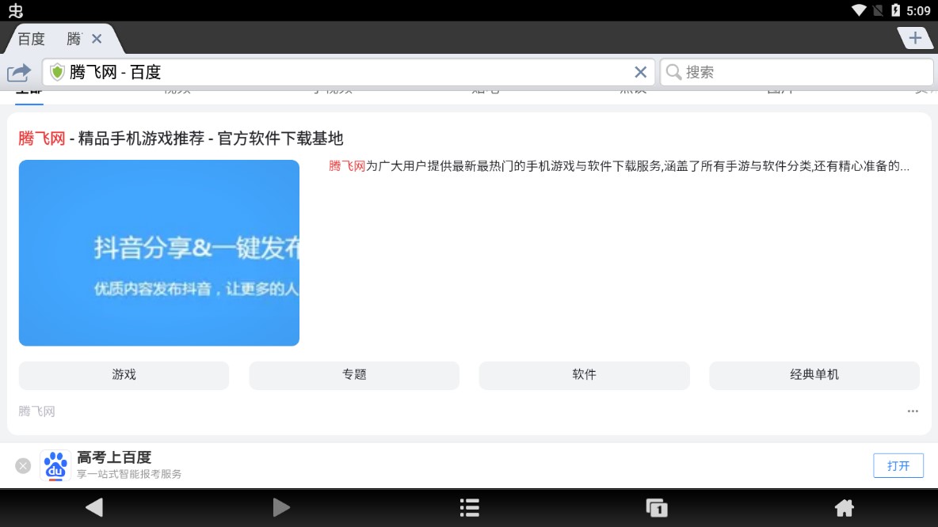Show open tabs counter icon

coord(657,508)
